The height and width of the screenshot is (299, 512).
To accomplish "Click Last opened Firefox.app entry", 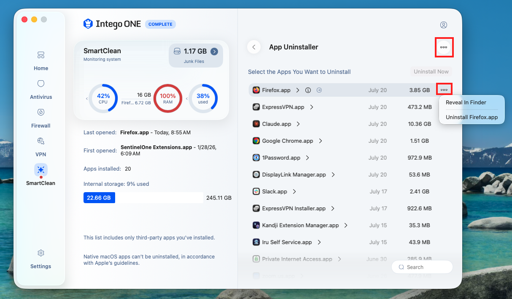I will pos(155,132).
